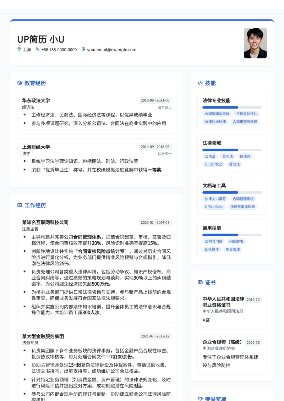The width and height of the screenshot is (284, 401).
Task: Select the 谈判与沟通 tag under 通用技能
Action: coord(214,241)
